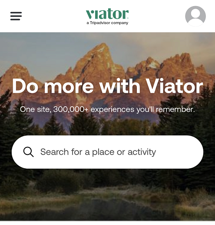Click the word "Viator" in the headline

click(174, 86)
